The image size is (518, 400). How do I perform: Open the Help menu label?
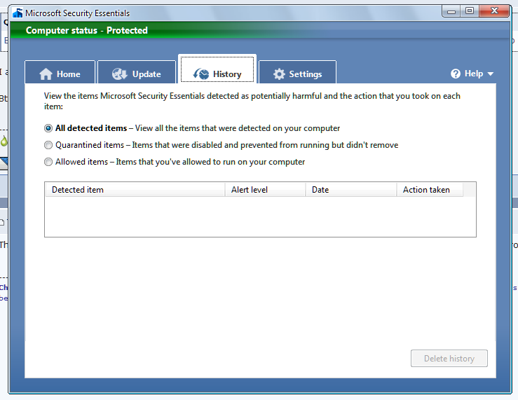[474, 74]
